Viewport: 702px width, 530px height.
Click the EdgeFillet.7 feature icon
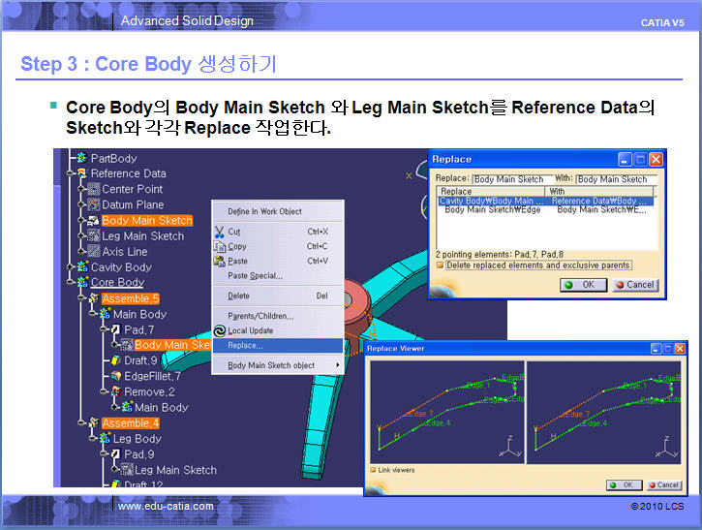pos(115,376)
